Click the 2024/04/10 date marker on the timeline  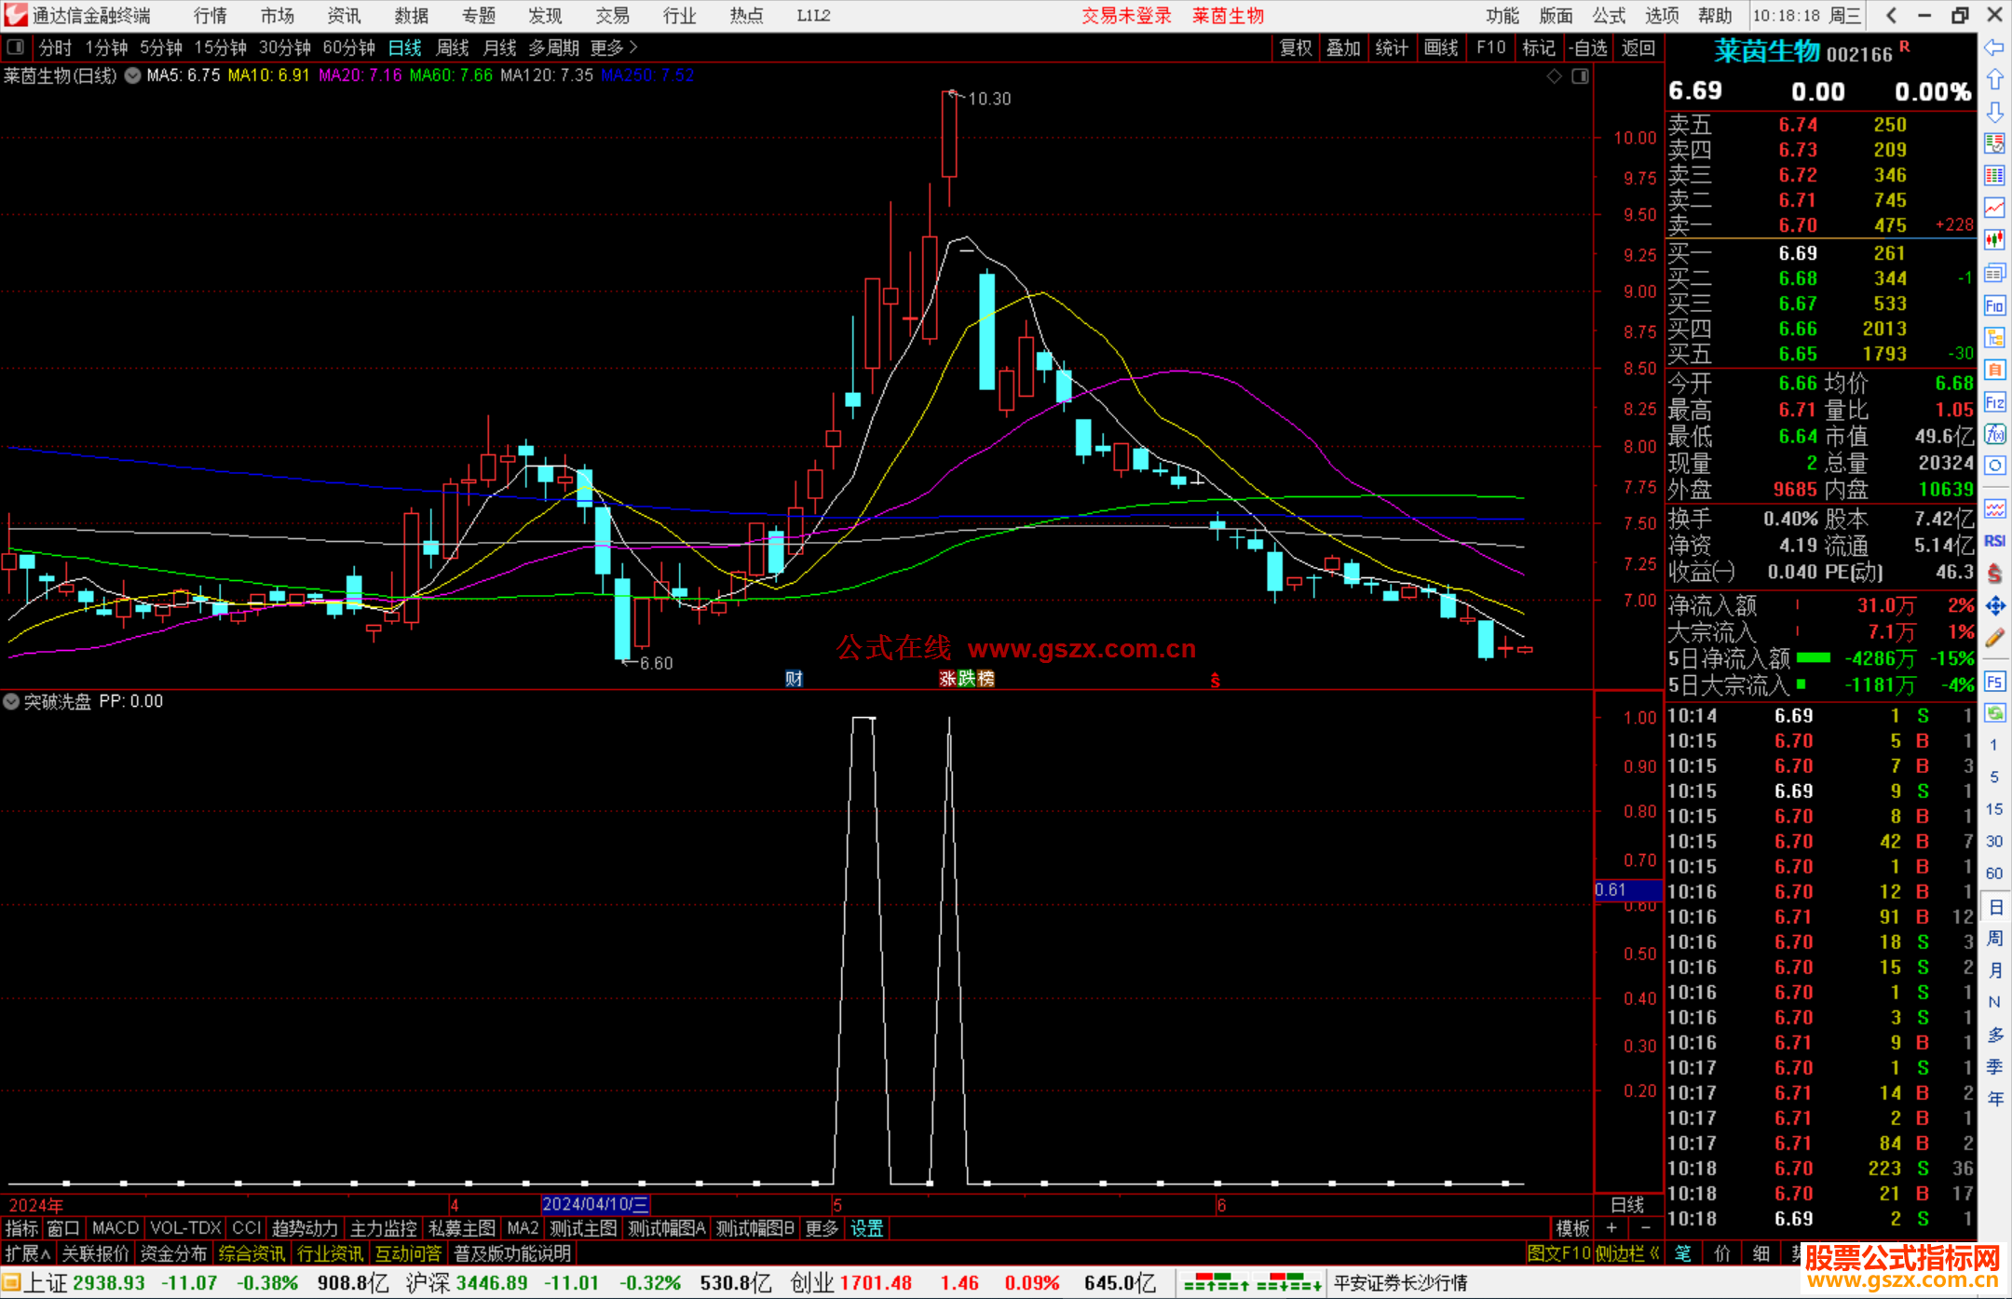594,1204
